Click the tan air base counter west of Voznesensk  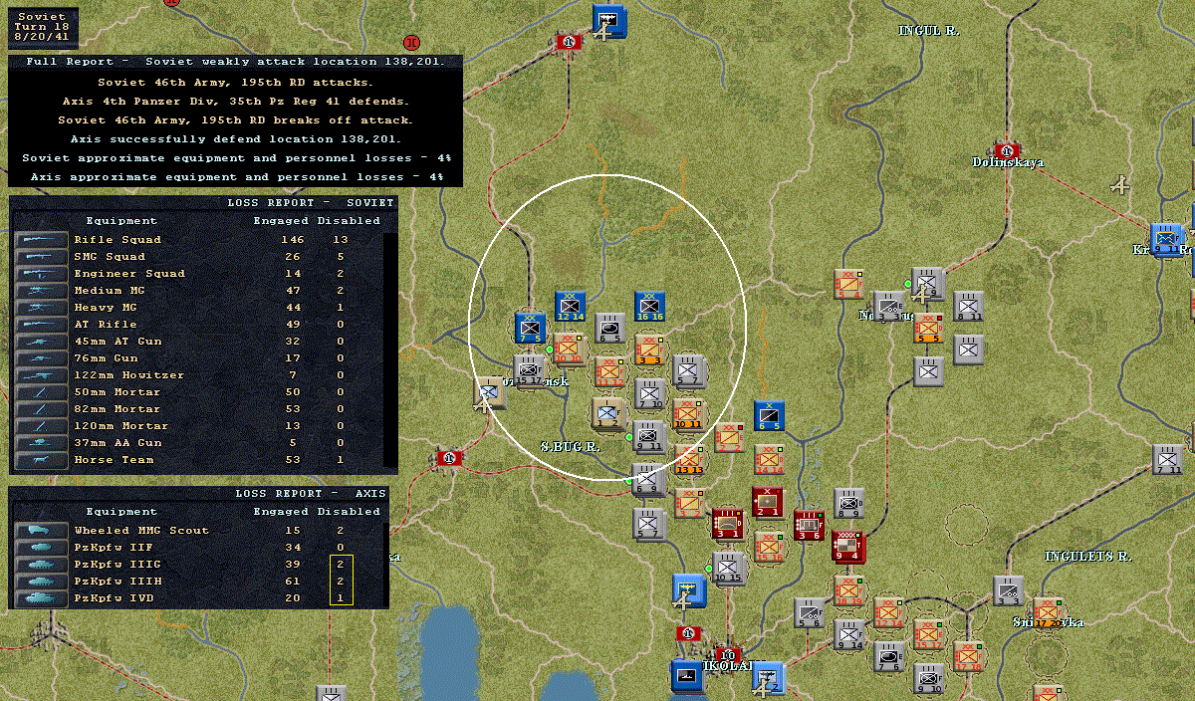click(x=489, y=392)
